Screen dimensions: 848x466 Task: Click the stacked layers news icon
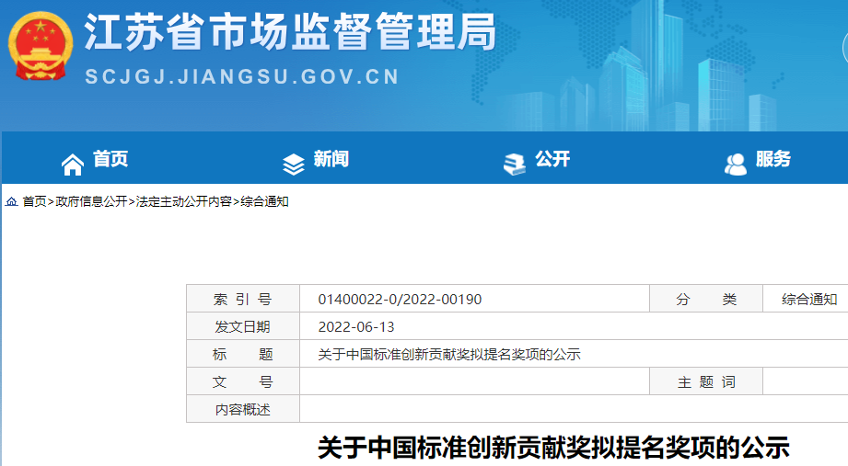[293, 164]
